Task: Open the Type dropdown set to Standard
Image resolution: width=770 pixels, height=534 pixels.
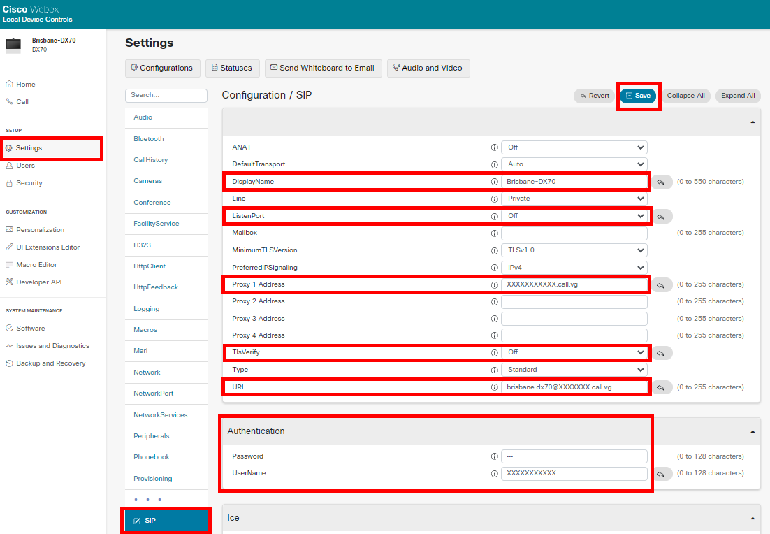Action: click(574, 370)
